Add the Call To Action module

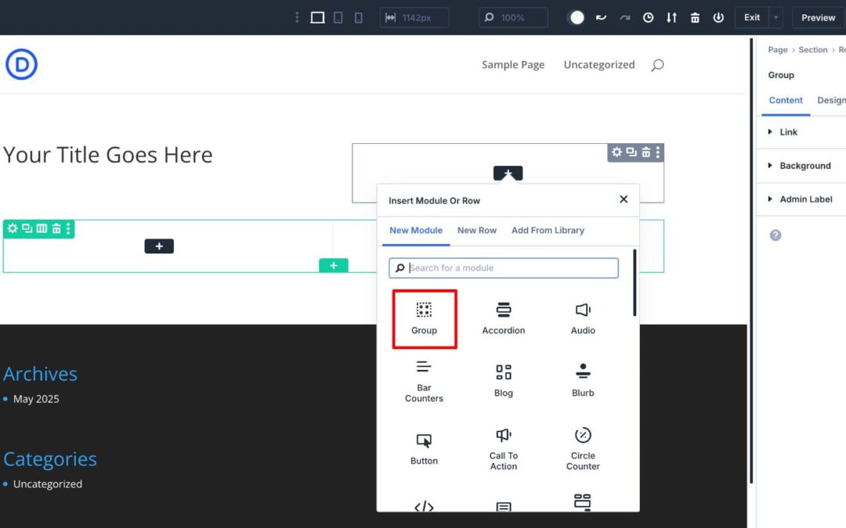503,448
